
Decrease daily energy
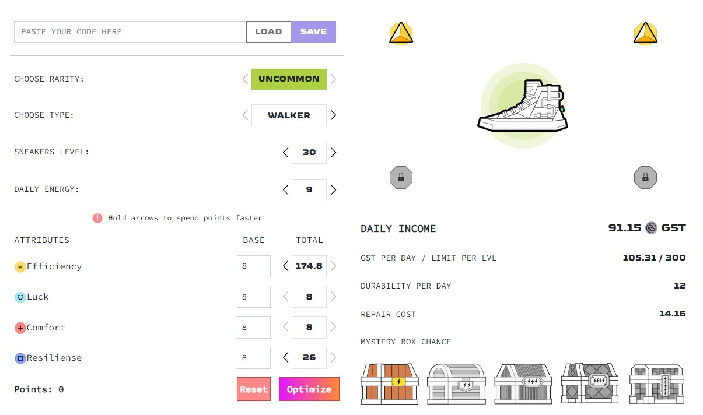285,190
